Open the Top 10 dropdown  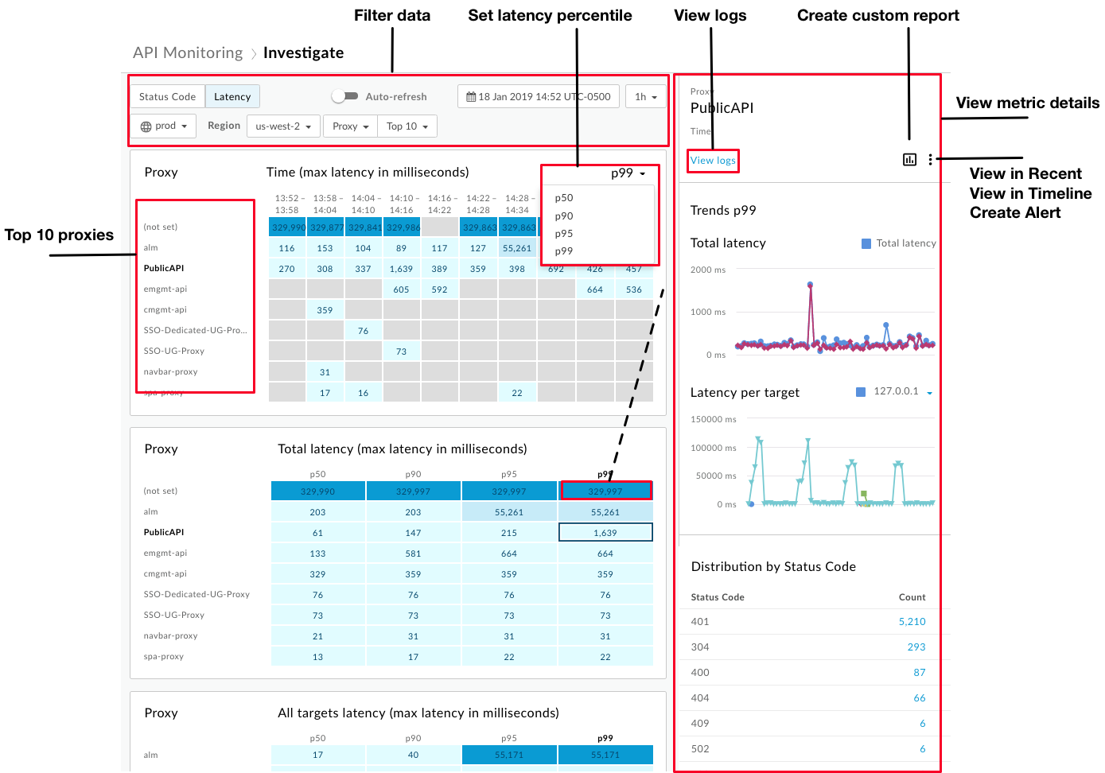(x=407, y=126)
